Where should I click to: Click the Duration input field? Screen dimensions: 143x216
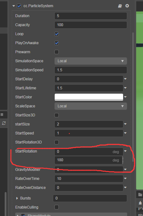[x=91, y=16]
